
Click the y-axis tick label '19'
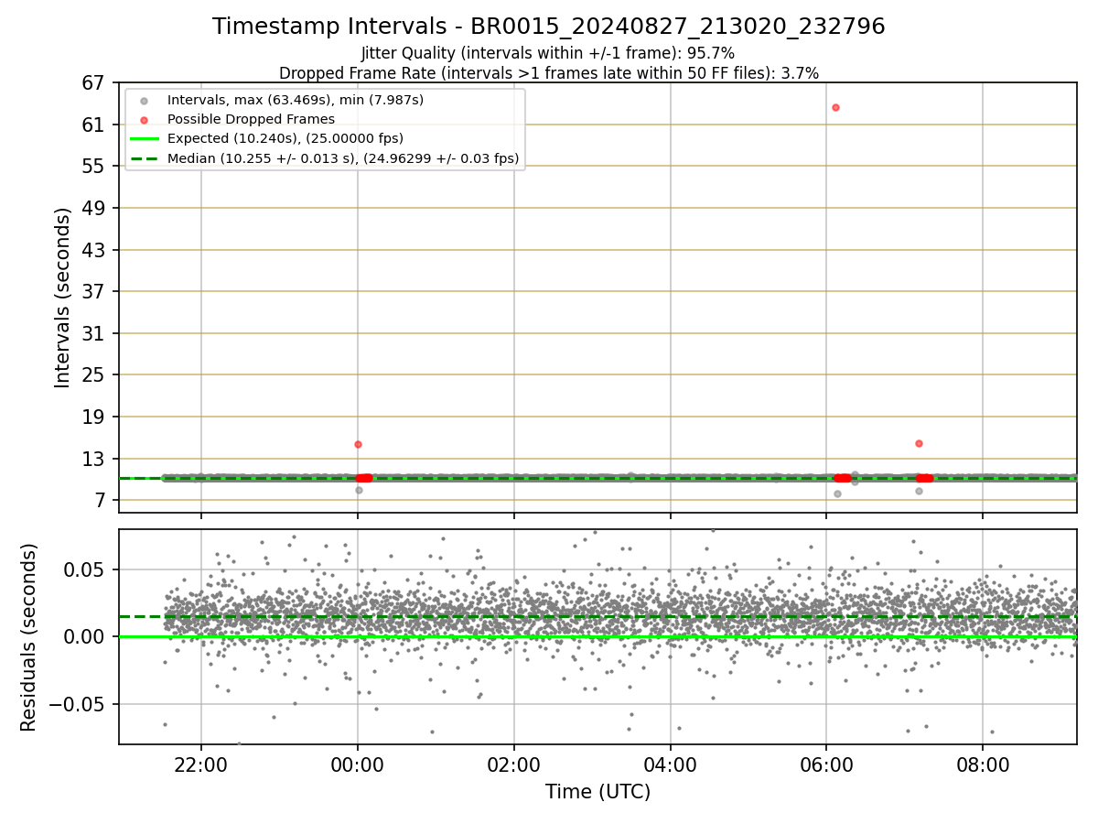(95, 417)
